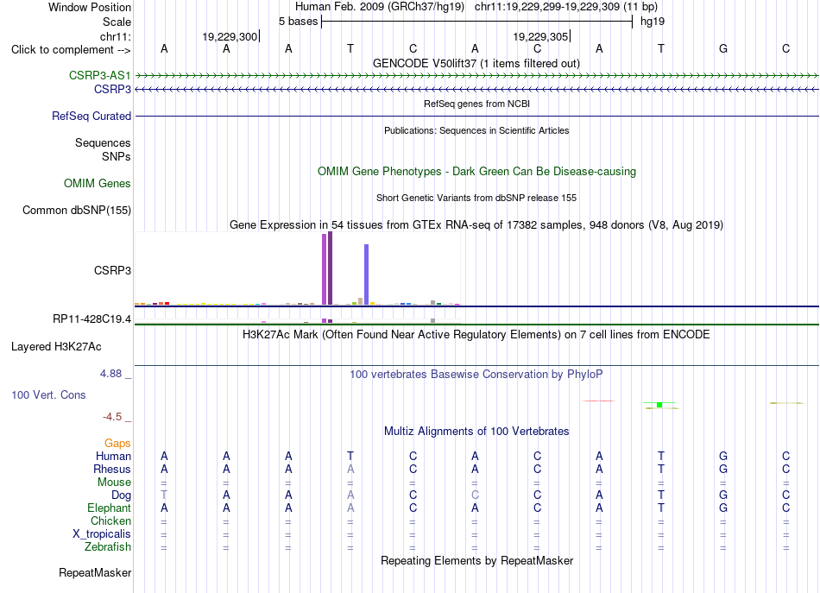Image resolution: width=820 pixels, height=593 pixels.
Task: Click the GENCODE V50lift37 track title
Action: 476,63
